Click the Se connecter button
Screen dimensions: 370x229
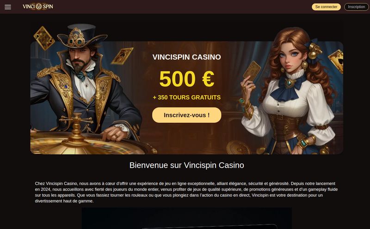[x=326, y=7]
